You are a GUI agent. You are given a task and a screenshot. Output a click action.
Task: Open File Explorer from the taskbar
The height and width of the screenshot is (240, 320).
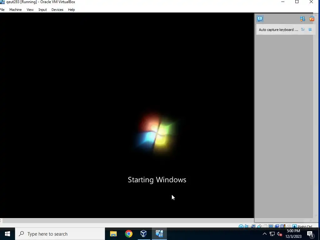tap(113, 234)
